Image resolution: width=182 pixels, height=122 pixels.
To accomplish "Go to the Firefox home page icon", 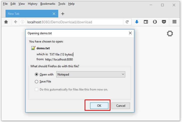I will (x=6, y=22).
